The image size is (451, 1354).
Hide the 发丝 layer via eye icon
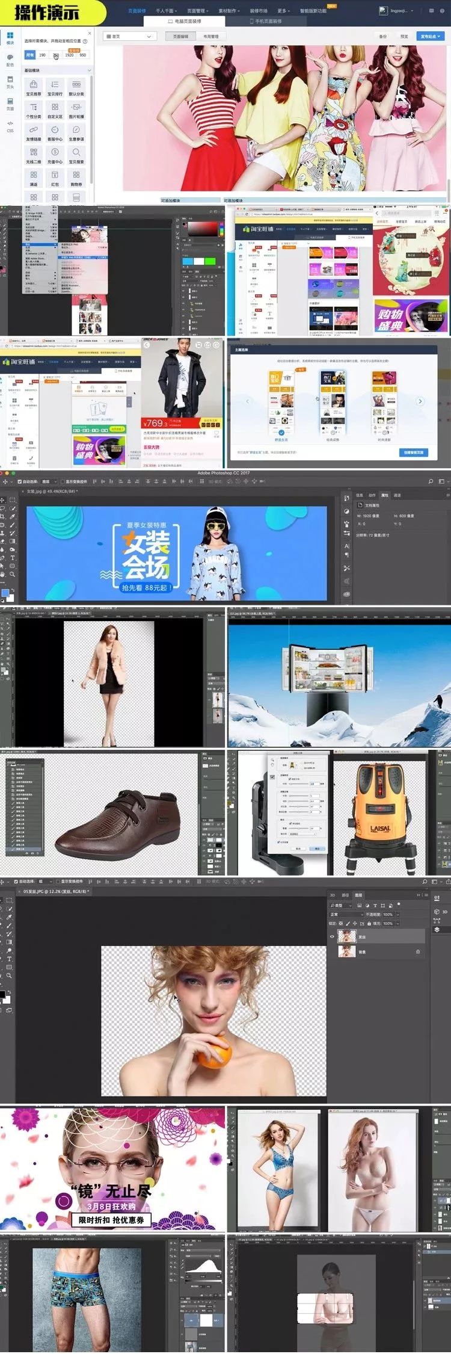332,936
